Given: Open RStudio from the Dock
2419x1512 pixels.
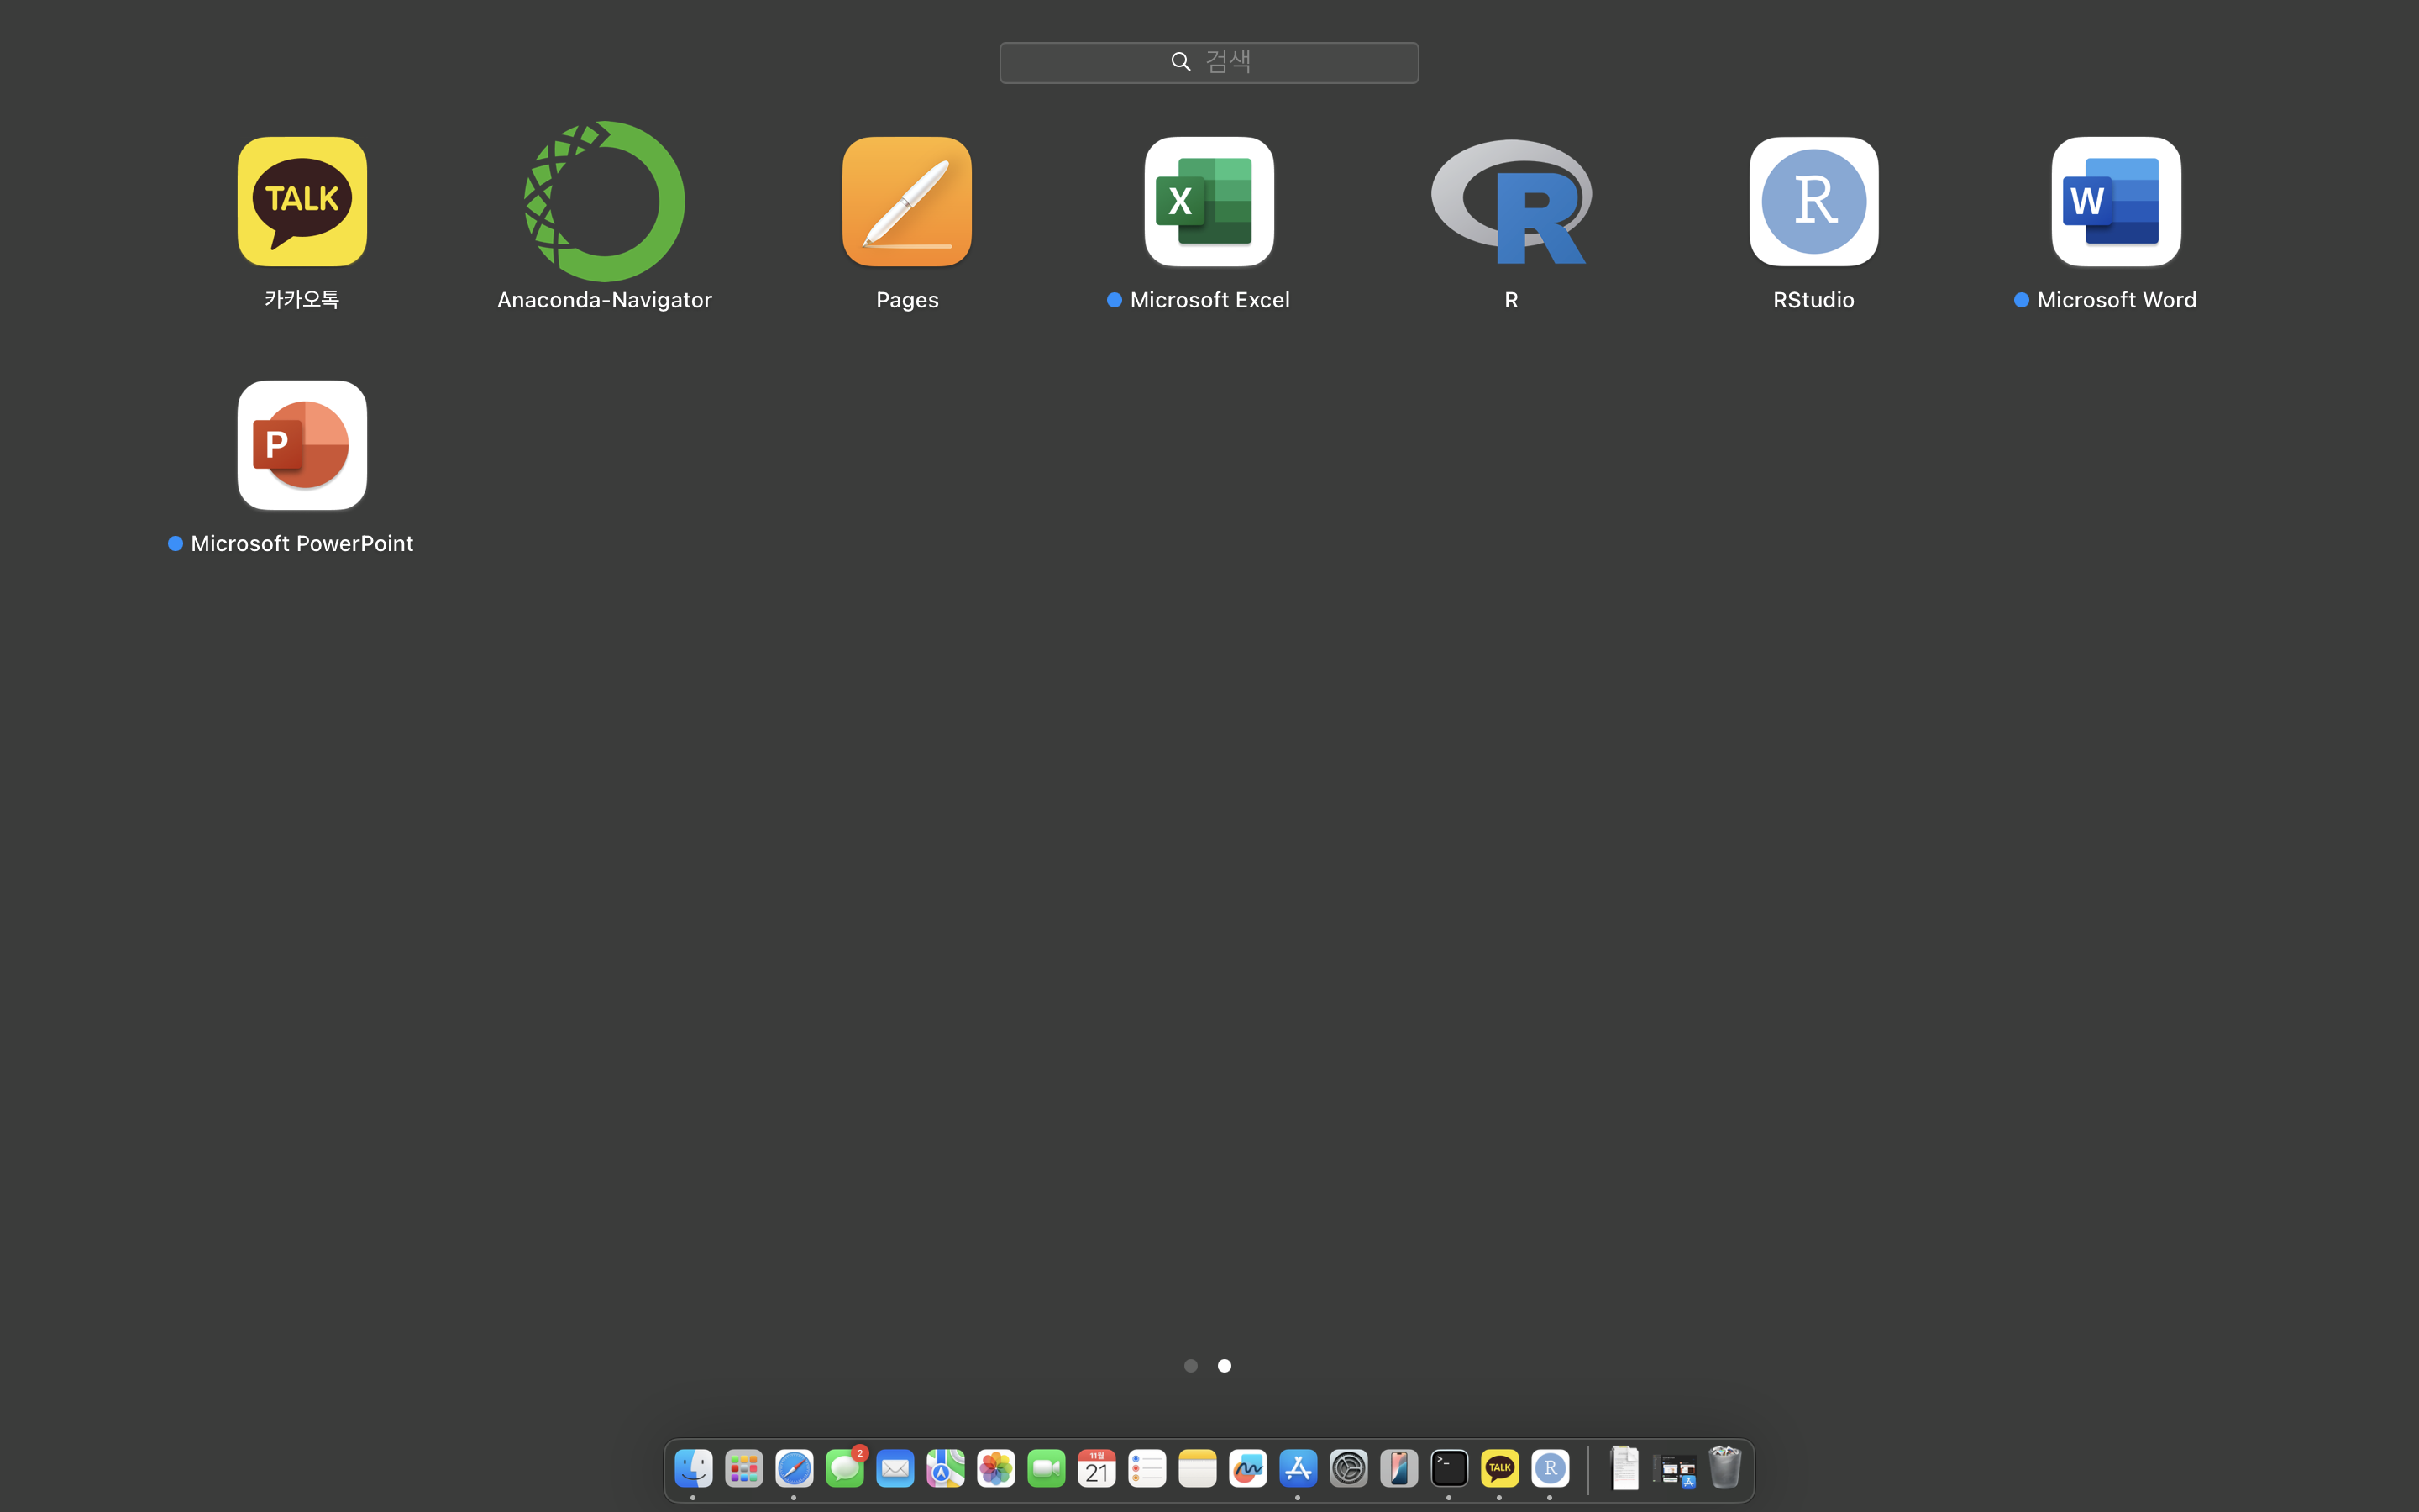Looking at the screenshot, I should coord(1551,1468).
